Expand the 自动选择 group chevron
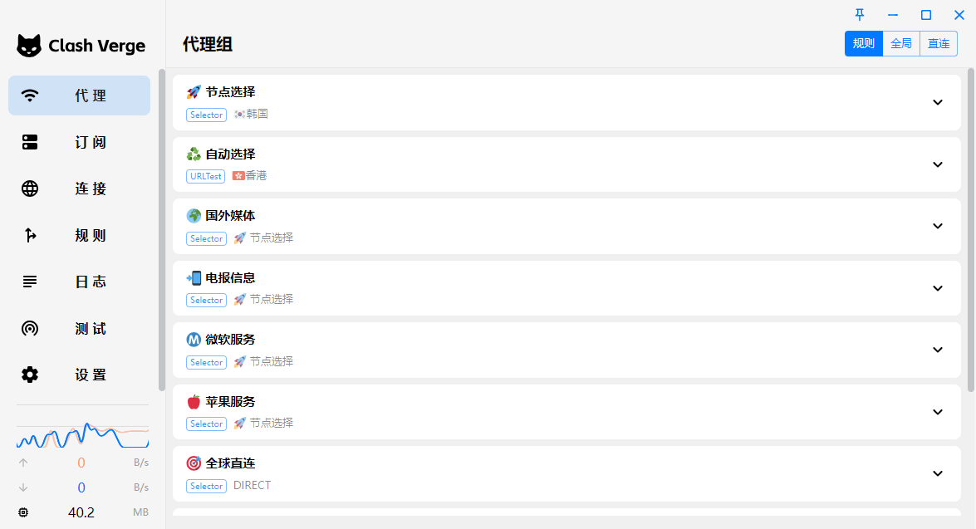 point(938,164)
